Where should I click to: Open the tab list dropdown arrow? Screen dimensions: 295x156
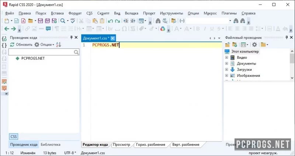pyautogui.click(x=219, y=38)
